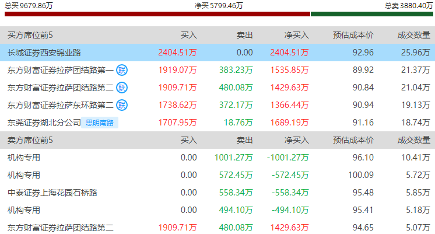Click the 1535.85万 net buy value
This screenshot has width=435, height=234.
click(289, 70)
